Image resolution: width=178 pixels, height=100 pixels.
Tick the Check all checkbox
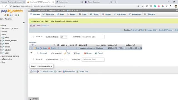pos(38,53)
